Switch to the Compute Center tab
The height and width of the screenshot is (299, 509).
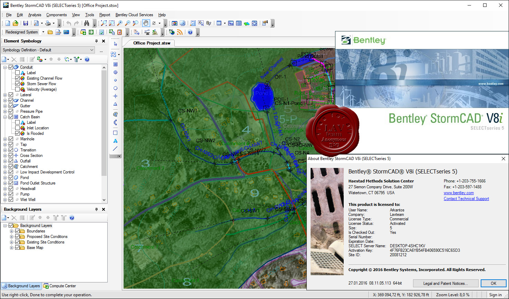tap(60, 286)
